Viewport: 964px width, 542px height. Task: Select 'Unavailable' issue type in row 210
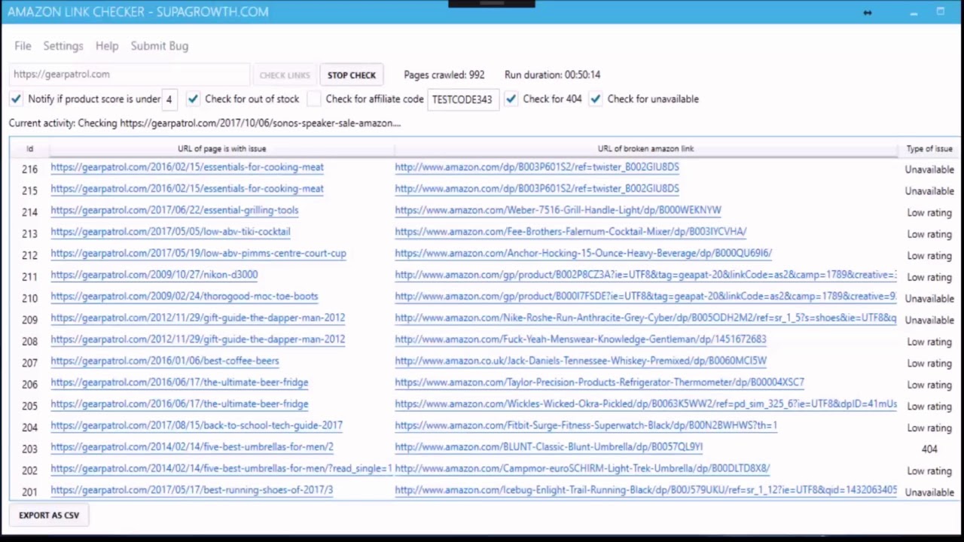(x=929, y=299)
